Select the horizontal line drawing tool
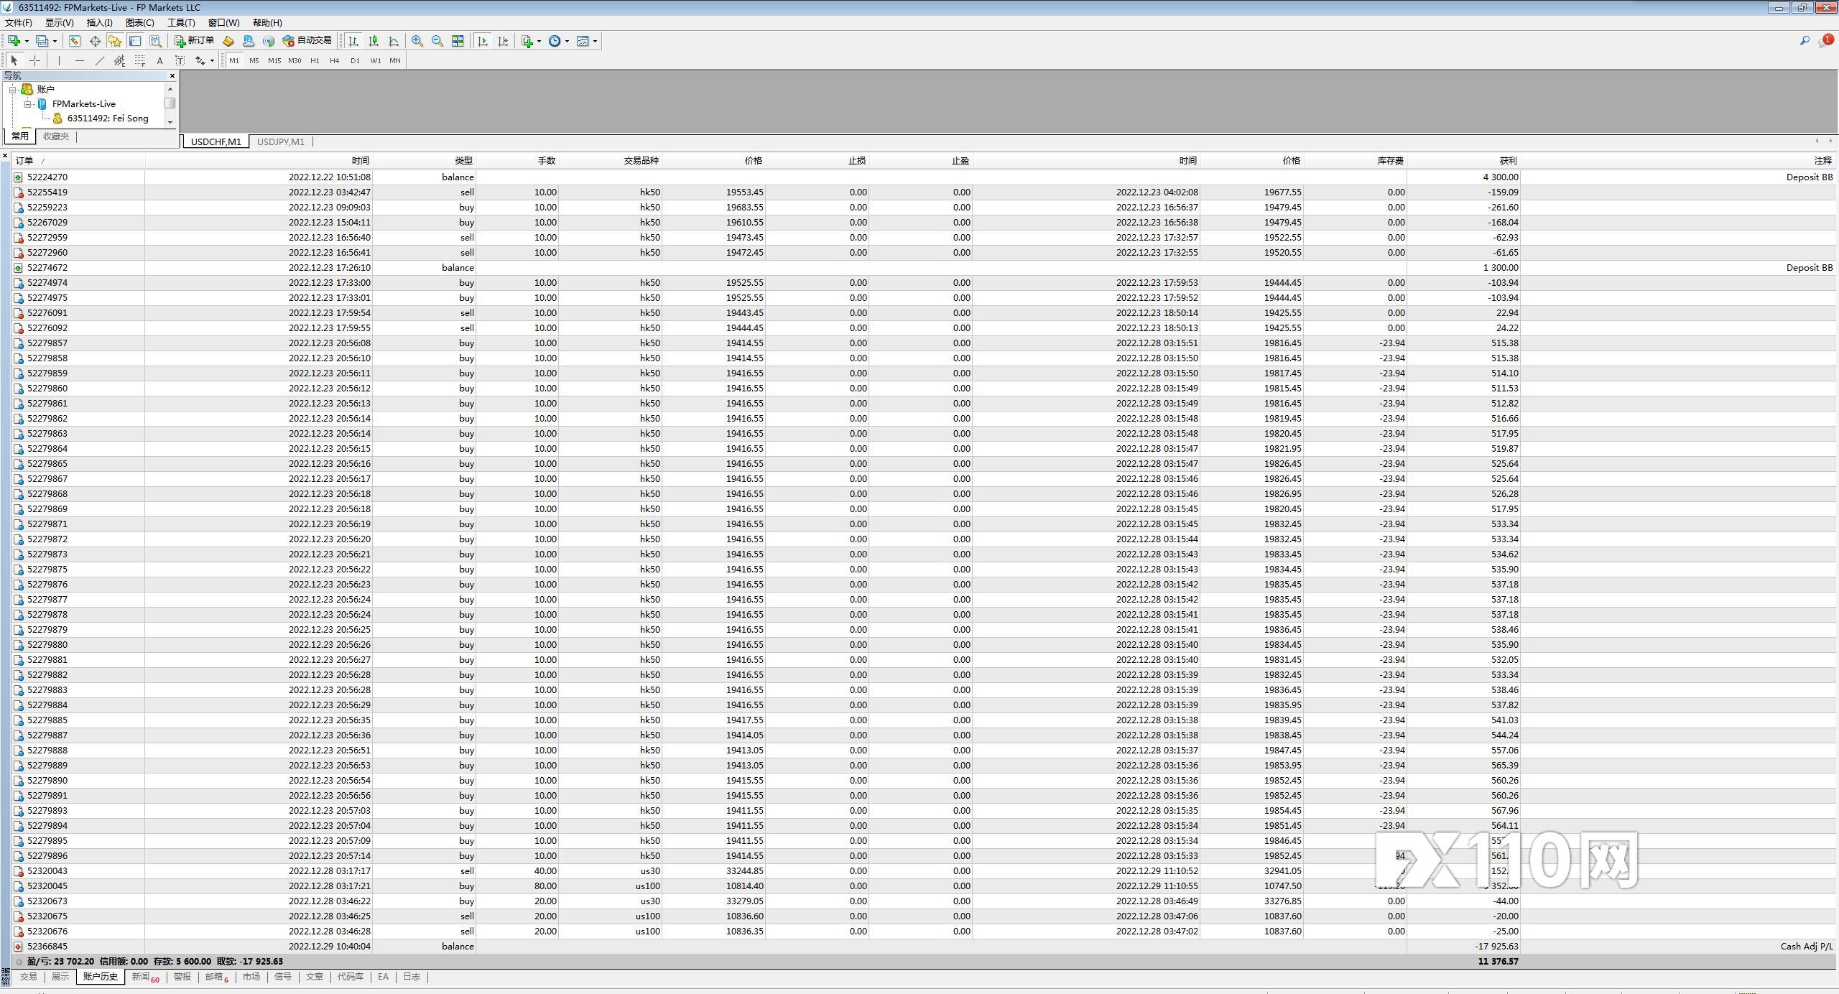 pos(79,60)
